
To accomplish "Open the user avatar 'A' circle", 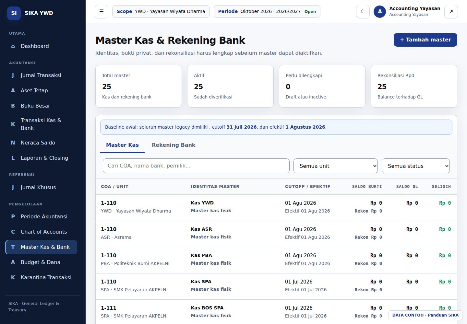I will point(380,12).
